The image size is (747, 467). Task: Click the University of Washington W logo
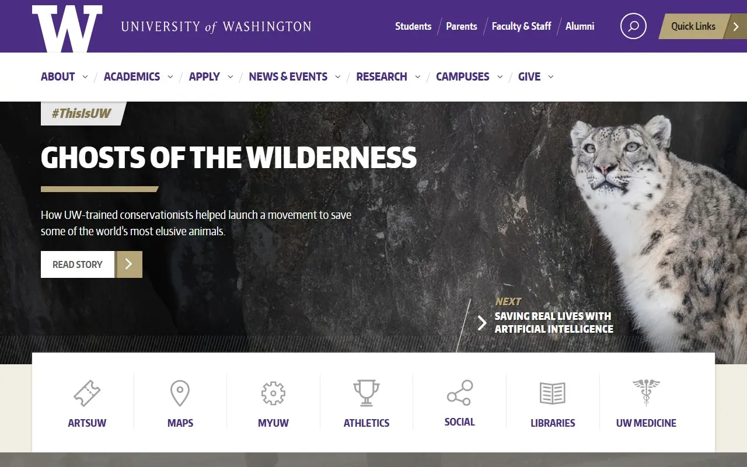coord(67,28)
